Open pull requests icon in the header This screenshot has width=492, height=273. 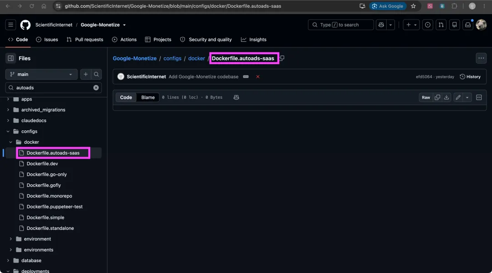click(x=441, y=25)
